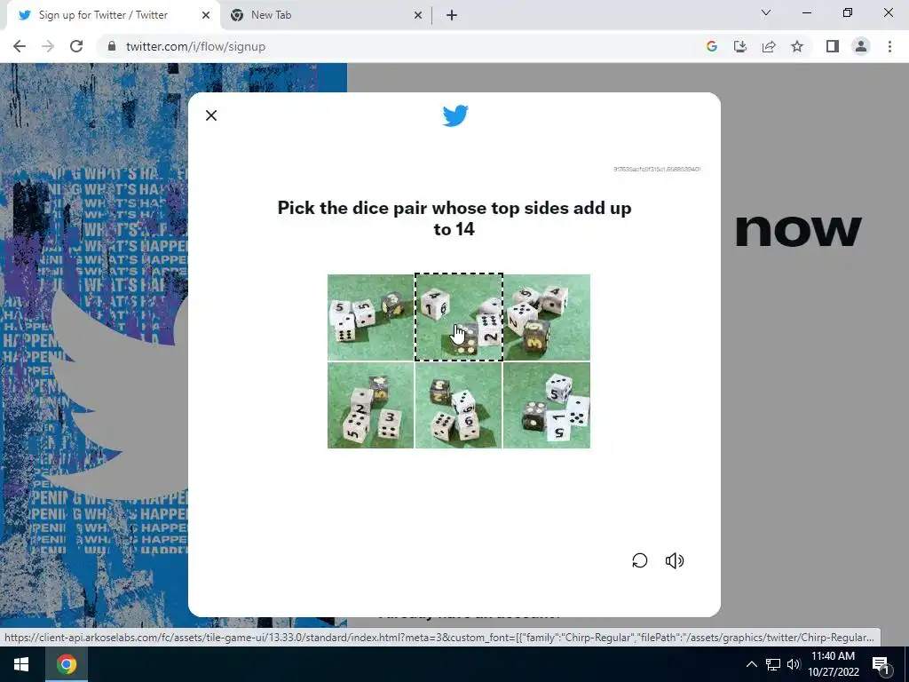909x682 pixels.
Task: Bookmark this tab with the star
Action: click(797, 46)
